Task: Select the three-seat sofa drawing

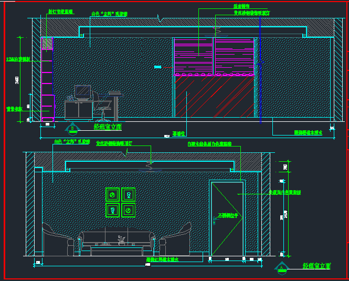Action: pos(117,242)
